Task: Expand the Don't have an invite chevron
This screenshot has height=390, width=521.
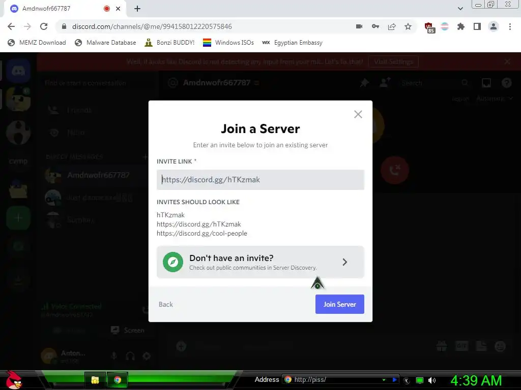Action: point(345,262)
